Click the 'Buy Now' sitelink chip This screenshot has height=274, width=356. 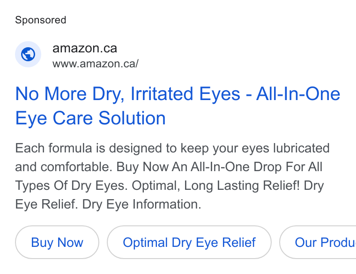click(57, 242)
